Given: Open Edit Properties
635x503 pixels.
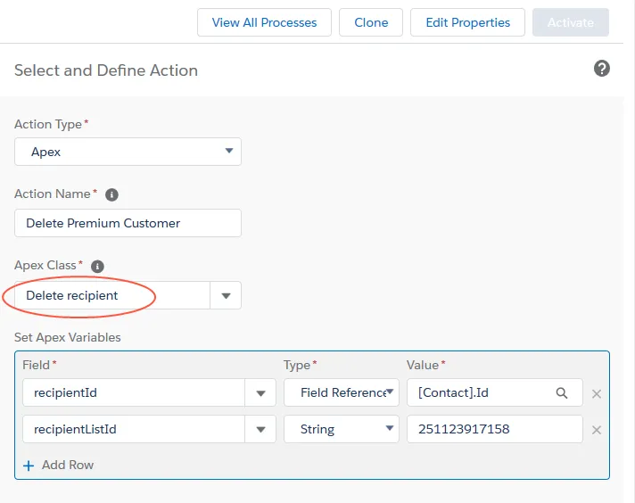Looking at the screenshot, I should [x=467, y=22].
